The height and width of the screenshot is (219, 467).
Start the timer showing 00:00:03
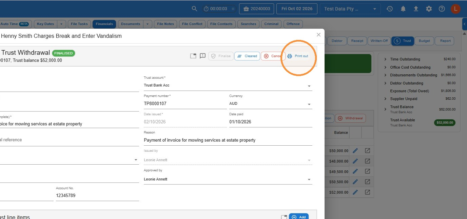219,9
